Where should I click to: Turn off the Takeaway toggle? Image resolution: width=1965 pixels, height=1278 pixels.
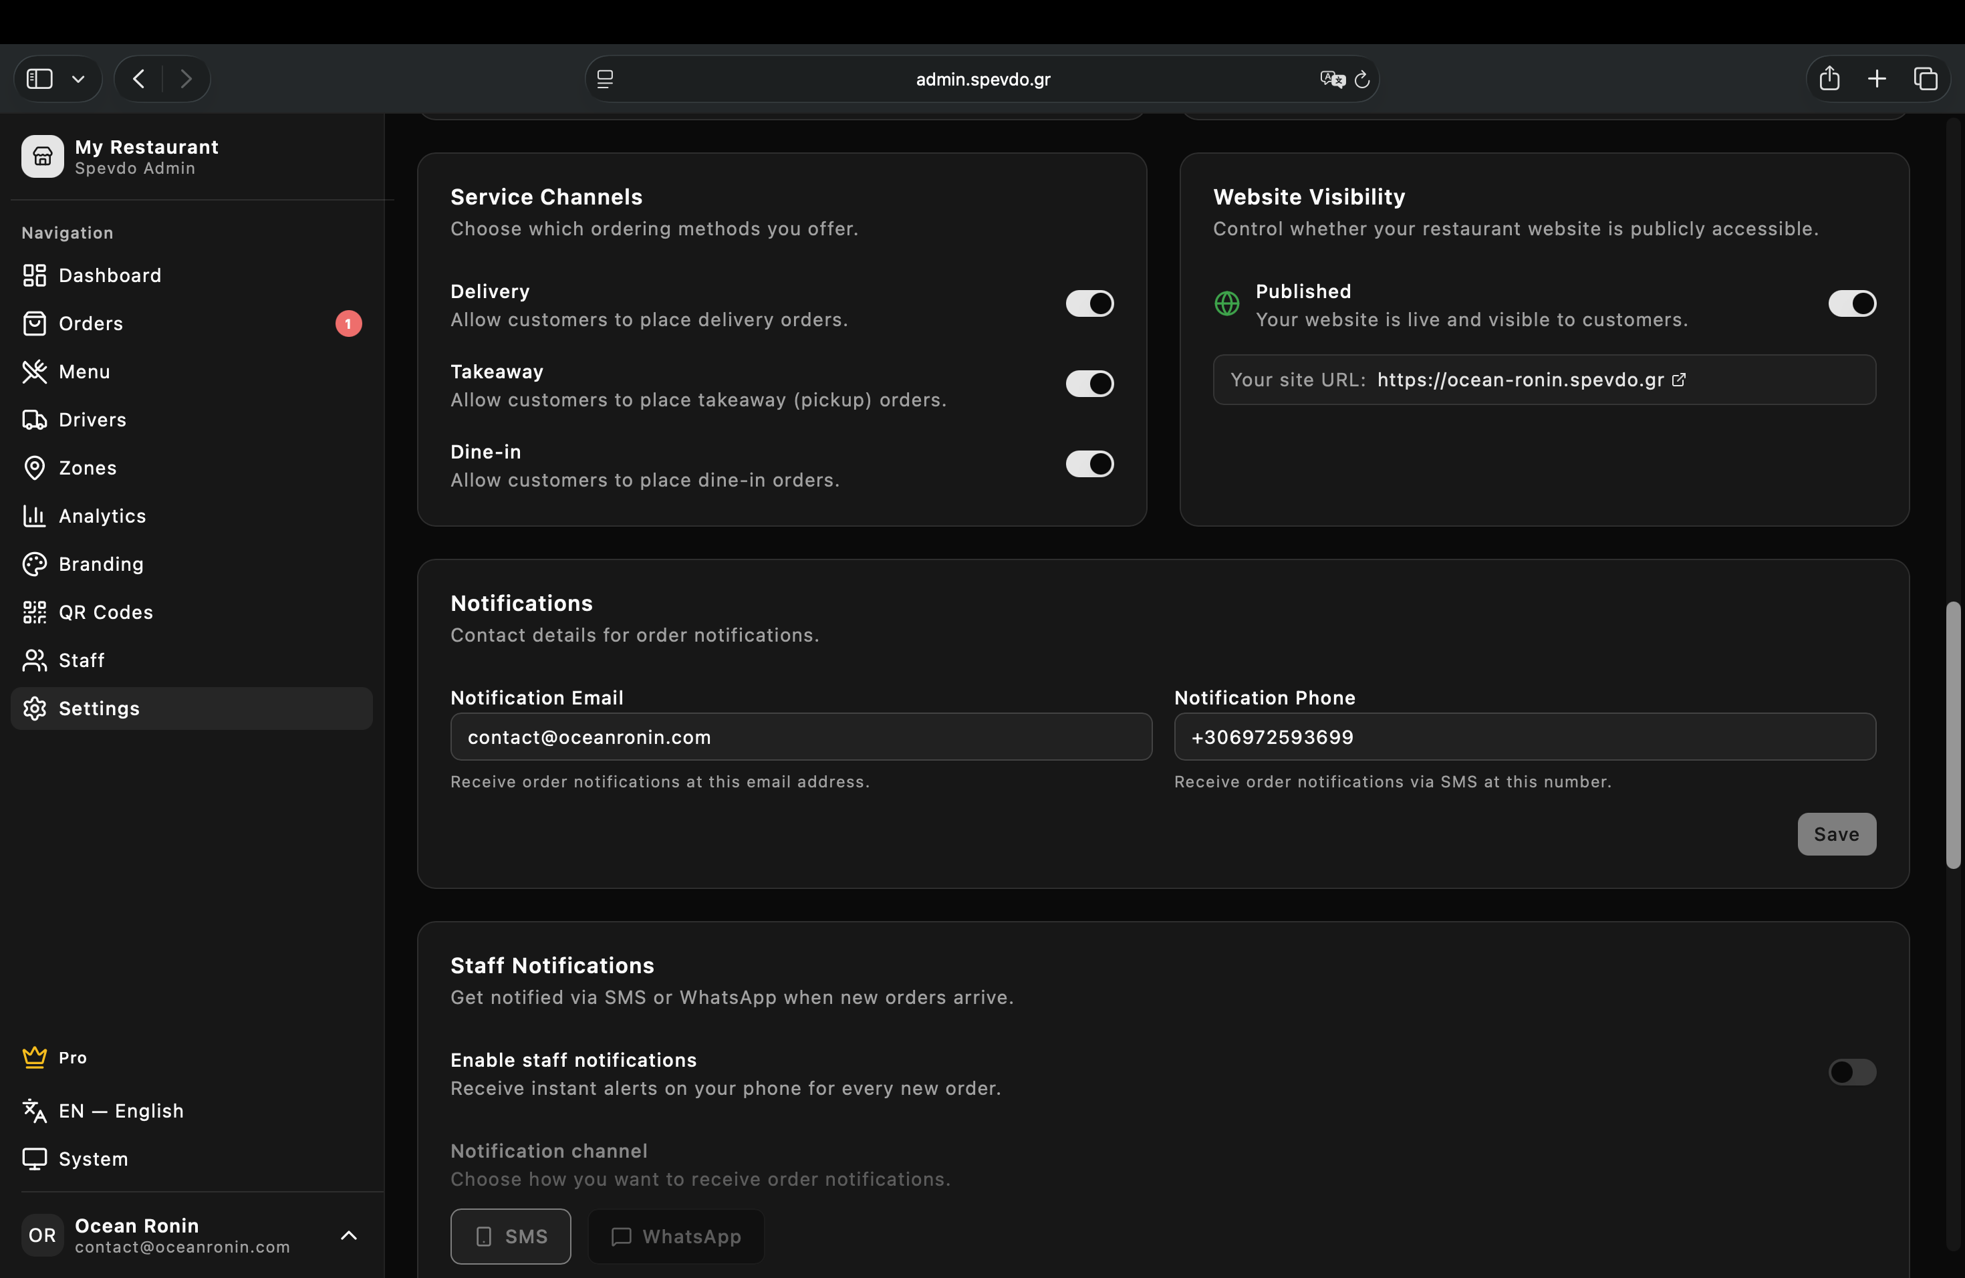click(1089, 383)
